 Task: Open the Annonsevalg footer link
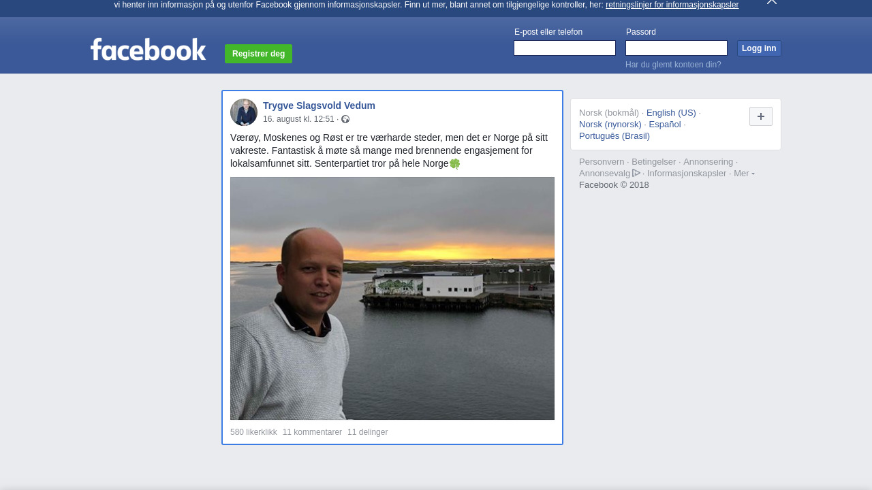point(605,174)
